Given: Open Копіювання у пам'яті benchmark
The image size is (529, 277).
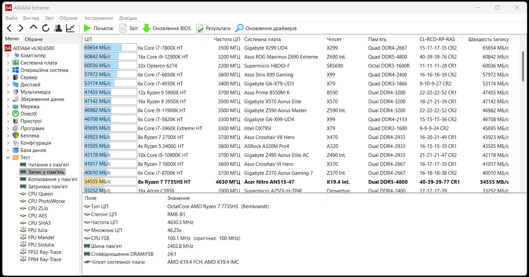Looking at the screenshot, I should tap(53, 179).
